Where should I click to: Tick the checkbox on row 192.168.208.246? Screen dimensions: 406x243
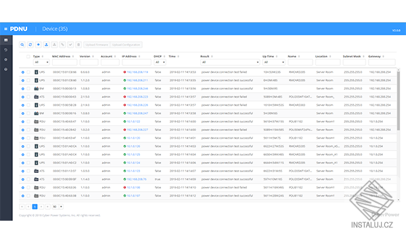pyautogui.click(x=28, y=88)
